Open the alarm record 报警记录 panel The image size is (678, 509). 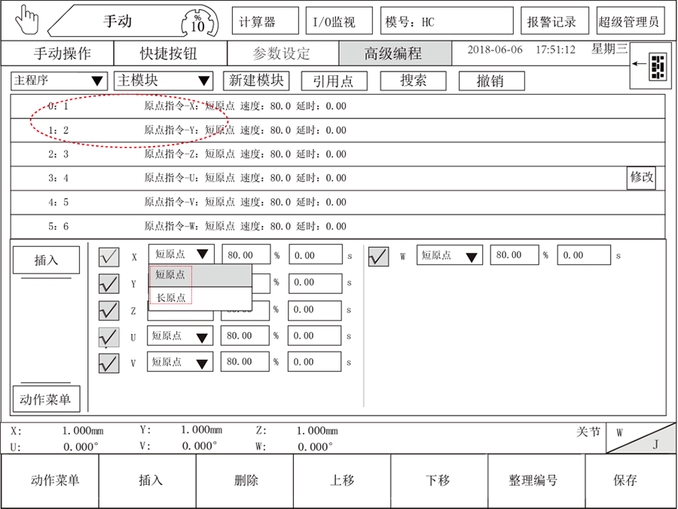coord(554,20)
